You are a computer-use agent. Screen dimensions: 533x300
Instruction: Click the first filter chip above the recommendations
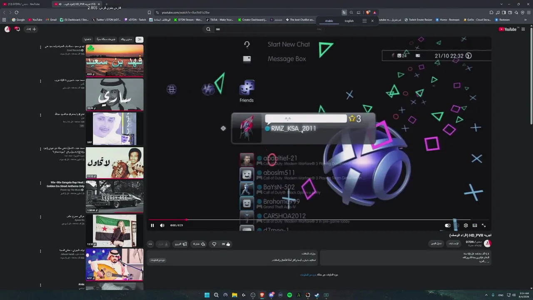pyautogui.click(x=139, y=39)
